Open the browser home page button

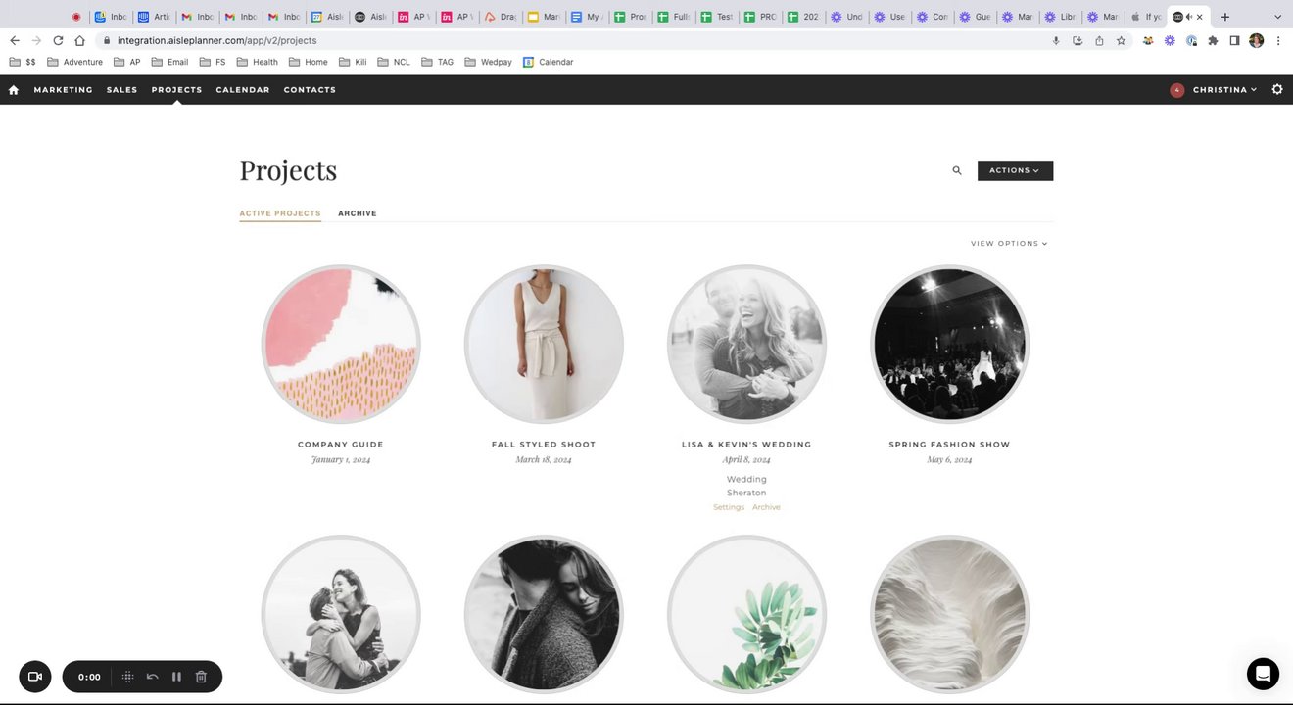pyautogui.click(x=79, y=40)
